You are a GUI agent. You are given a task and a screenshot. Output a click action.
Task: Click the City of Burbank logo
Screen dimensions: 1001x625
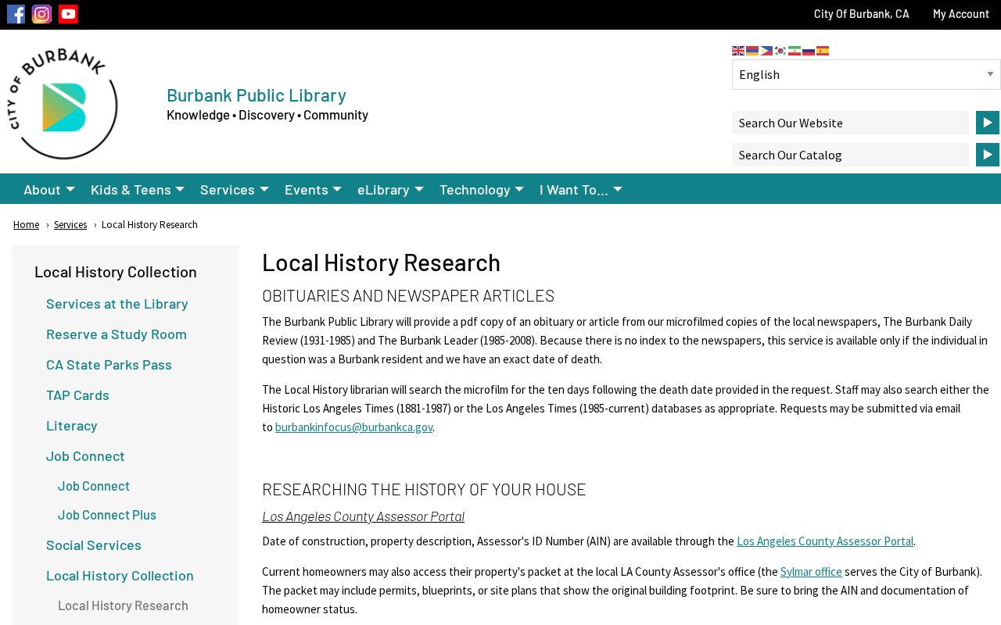tap(63, 104)
